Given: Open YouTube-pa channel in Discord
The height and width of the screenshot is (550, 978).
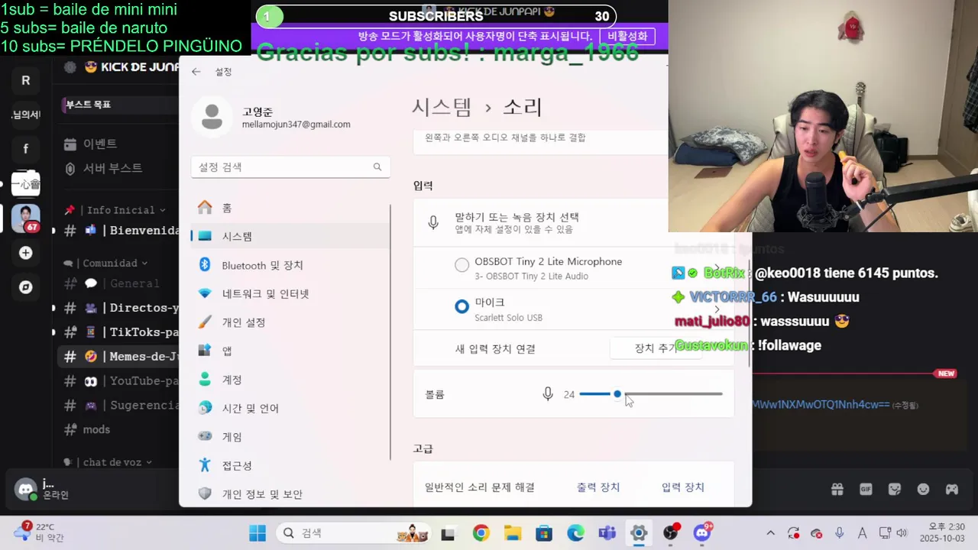Looking at the screenshot, I should 120,381.
